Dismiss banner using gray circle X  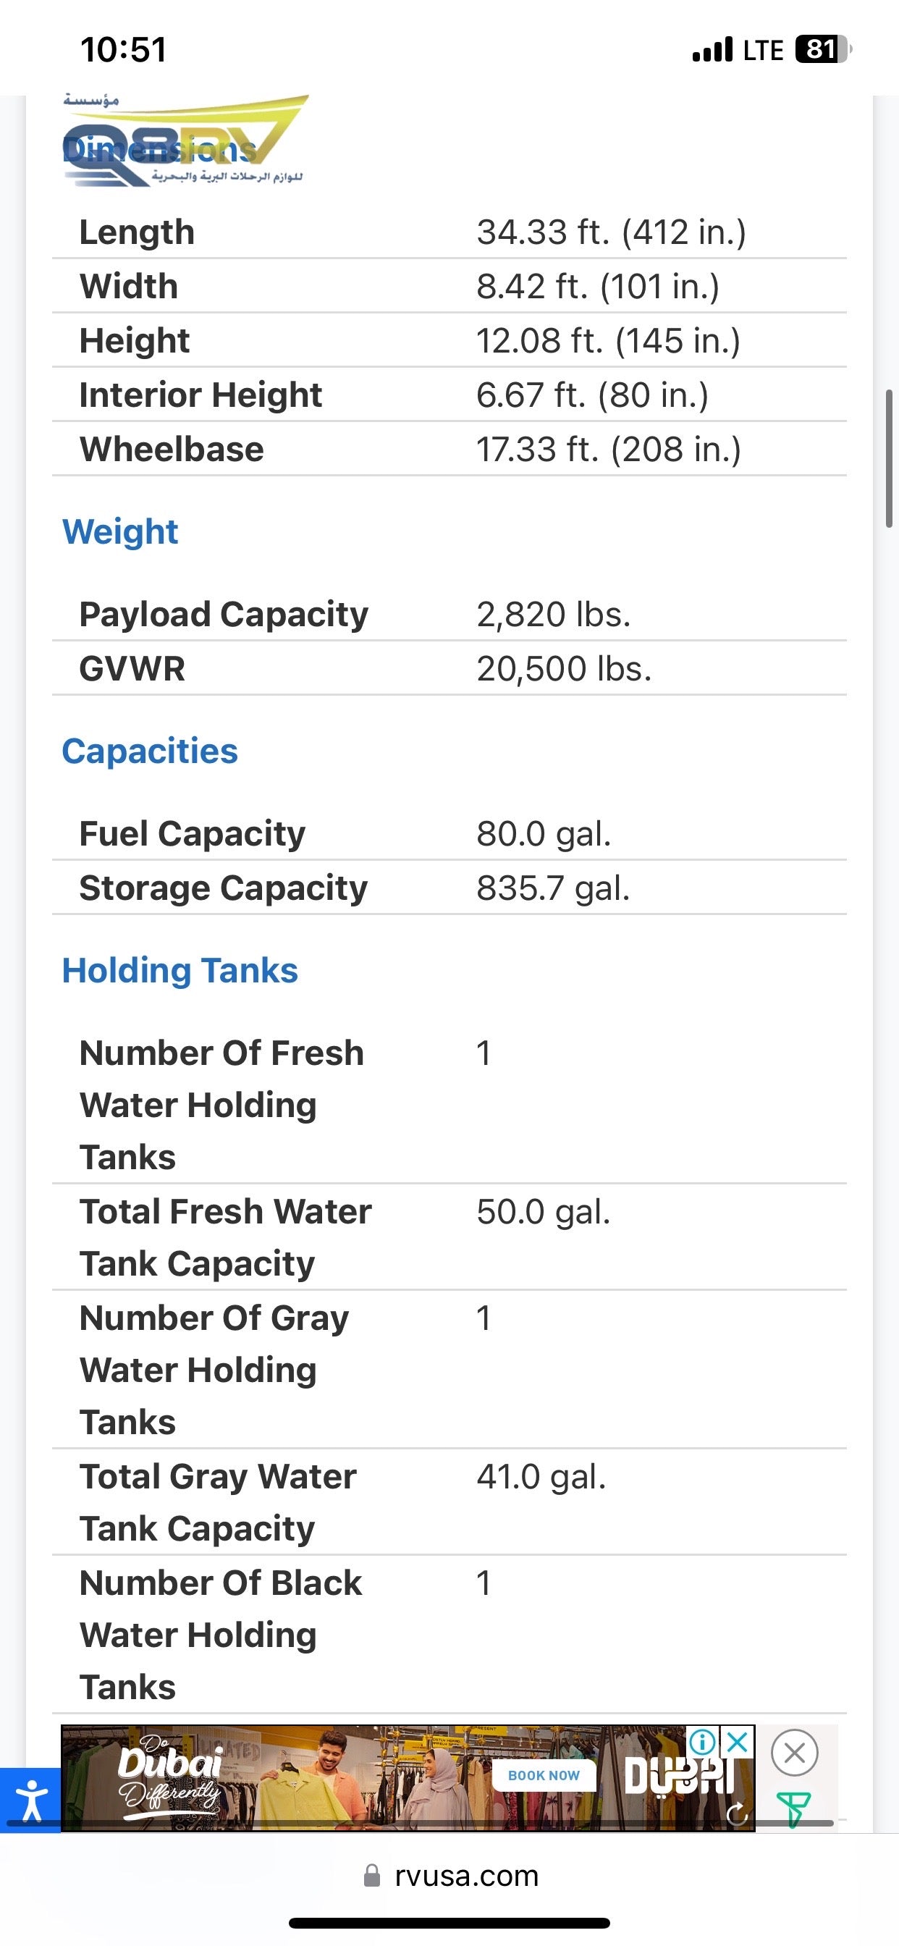[x=794, y=1752]
